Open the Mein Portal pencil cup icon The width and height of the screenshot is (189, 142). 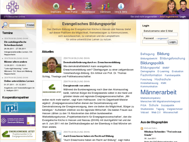pos(71,6)
